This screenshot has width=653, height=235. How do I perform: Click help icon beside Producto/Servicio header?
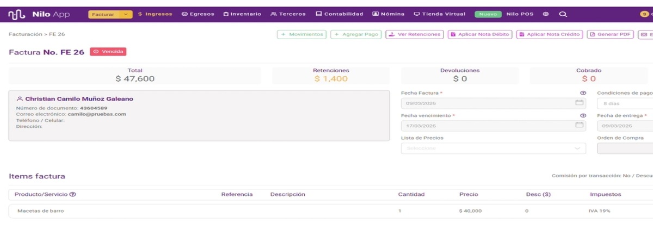(x=73, y=194)
